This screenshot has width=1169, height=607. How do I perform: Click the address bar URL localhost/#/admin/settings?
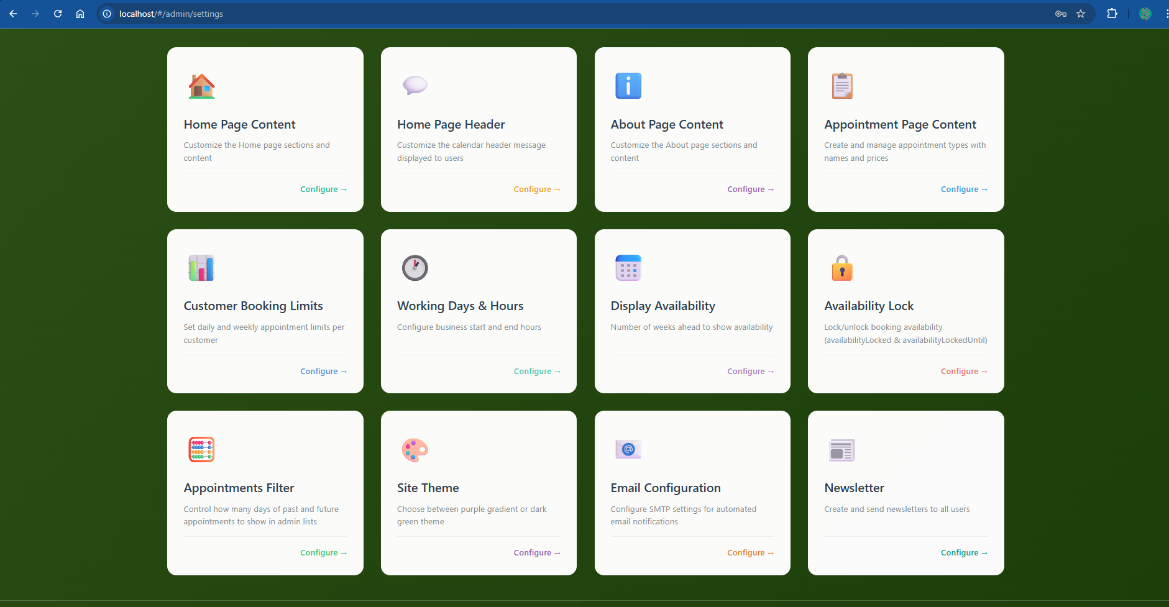pyautogui.click(x=171, y=14)
